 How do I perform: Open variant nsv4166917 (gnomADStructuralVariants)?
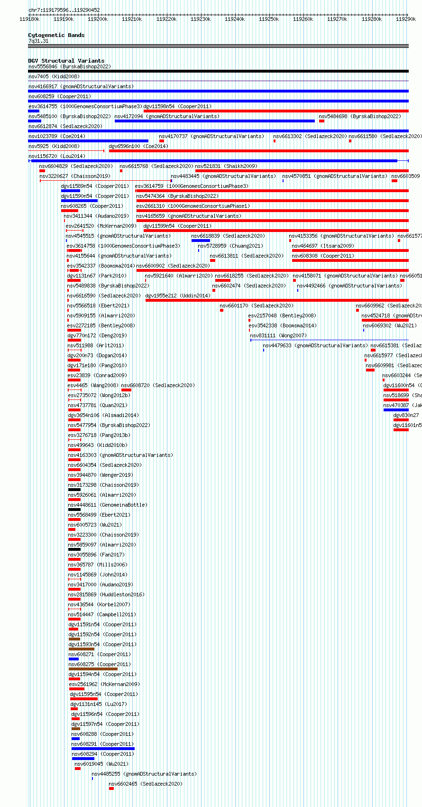click(x=81, y=86)
